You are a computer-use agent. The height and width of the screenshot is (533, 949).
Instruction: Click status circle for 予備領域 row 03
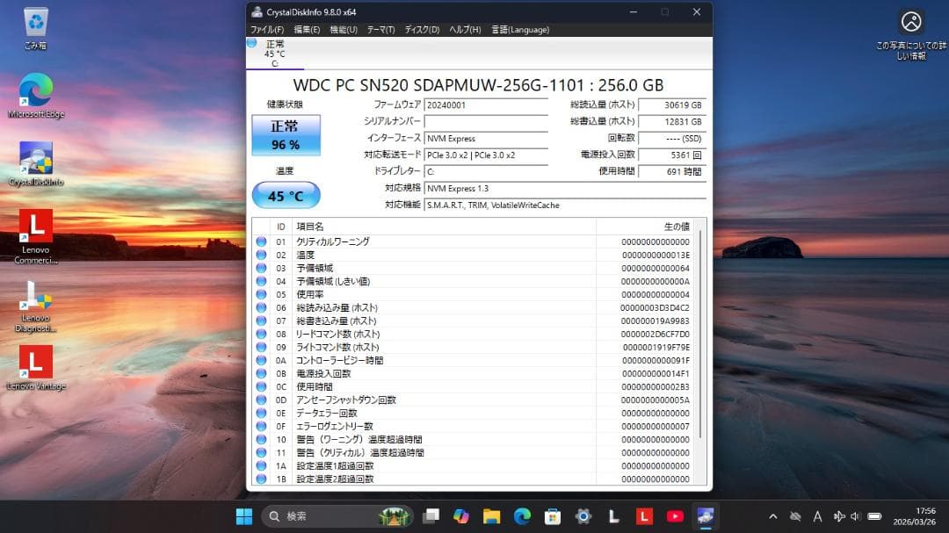[x=261, y=268]
